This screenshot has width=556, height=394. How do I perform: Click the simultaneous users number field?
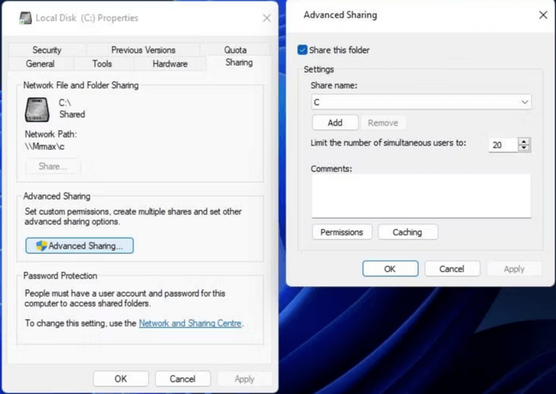click(502, 145)
